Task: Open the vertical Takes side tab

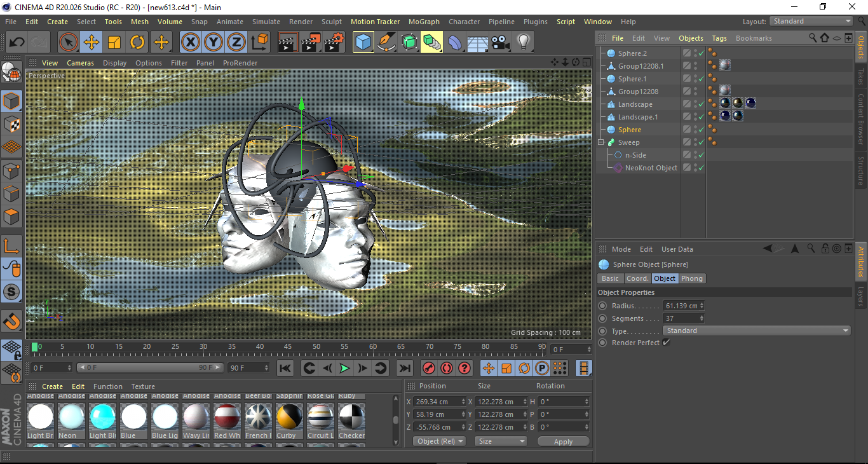Action: tap(861, 76)
